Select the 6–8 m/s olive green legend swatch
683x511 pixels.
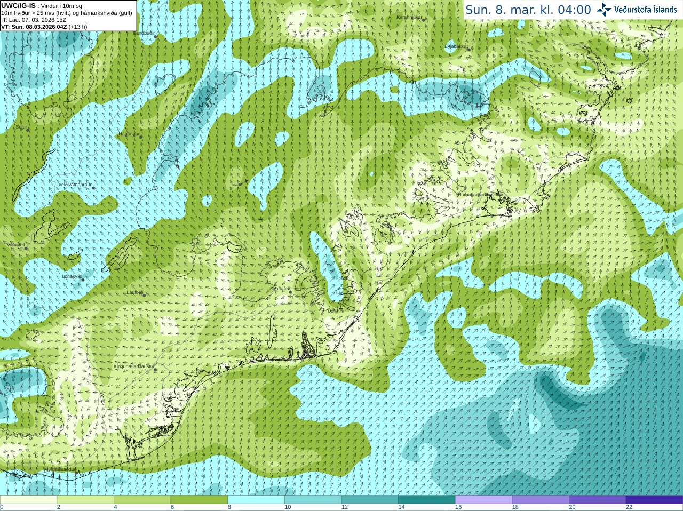click(199, 500)
